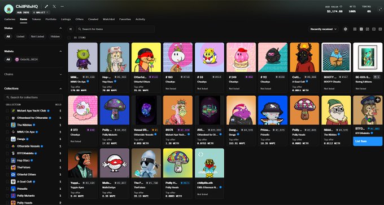Check the Otherdeed for Otherside collection box
384x205 pixels.
point(7,118)
